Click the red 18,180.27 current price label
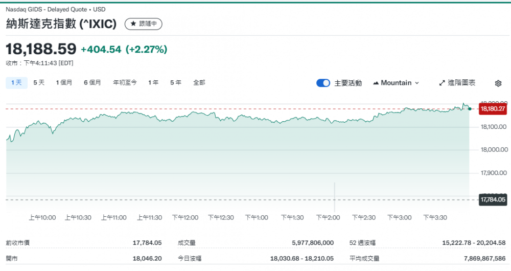Viewport: 511px width, 271px height. 493,108
